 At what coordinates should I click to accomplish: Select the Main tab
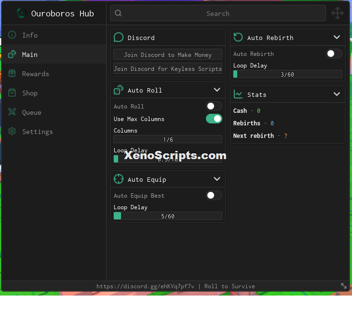[54, 54]
